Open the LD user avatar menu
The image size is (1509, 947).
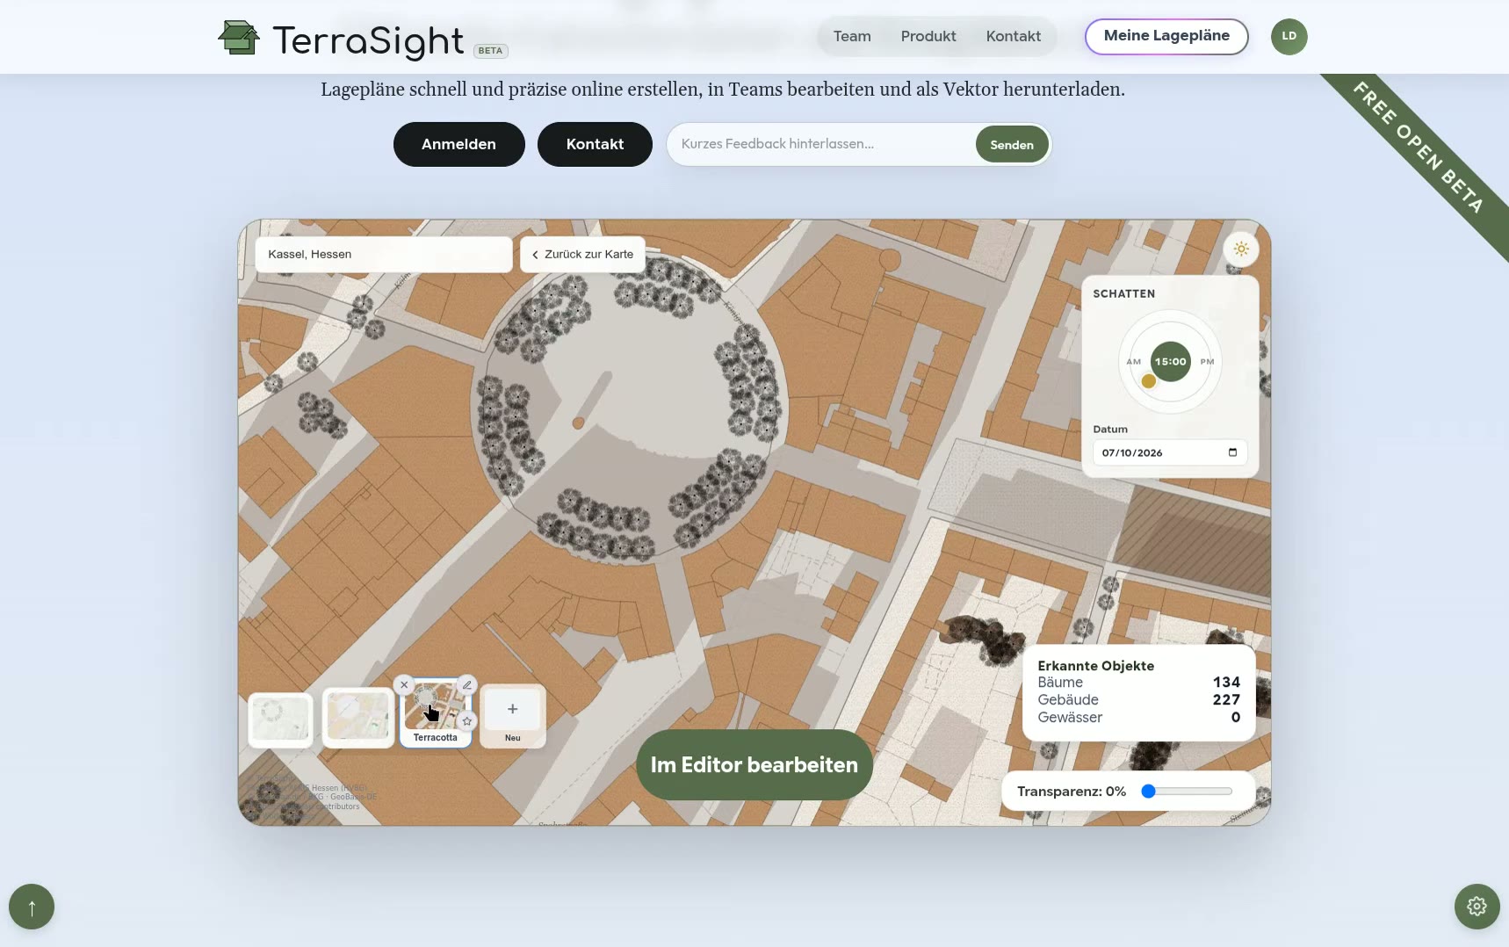point(1289,36)
